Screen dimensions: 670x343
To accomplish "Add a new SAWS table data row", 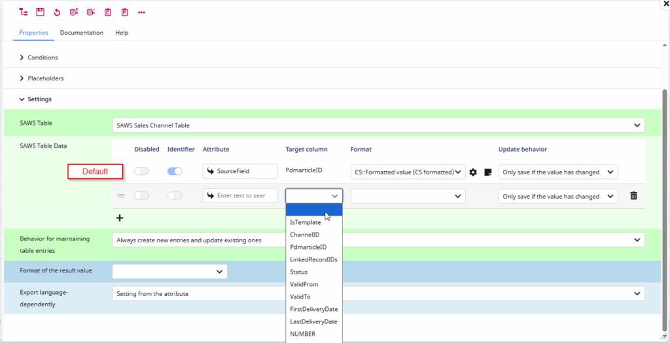I will pos(120,218).
